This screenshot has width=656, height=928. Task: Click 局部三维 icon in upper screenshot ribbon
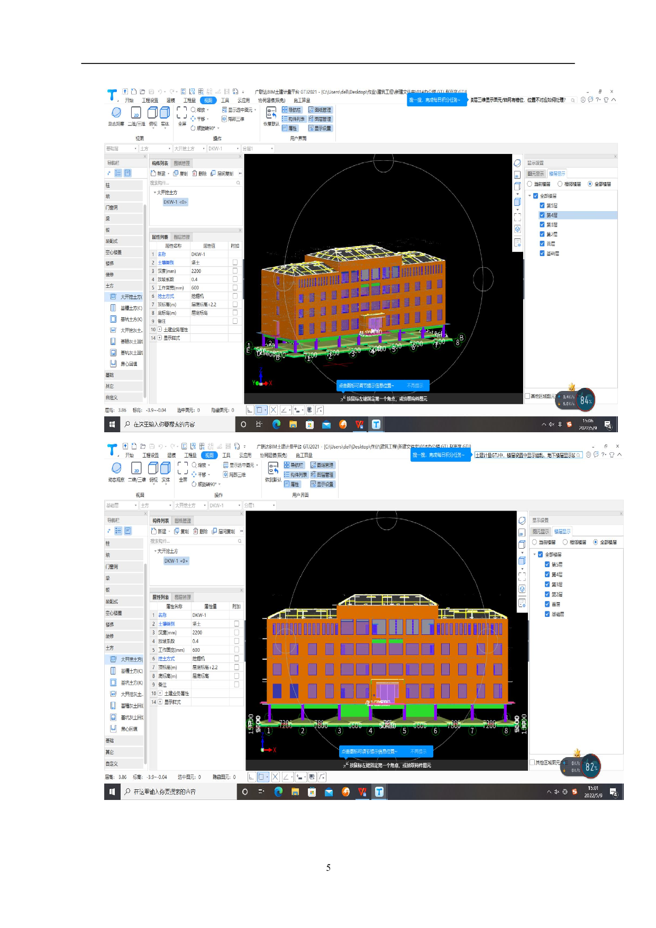pyautogui.click(x=233, y=119)
